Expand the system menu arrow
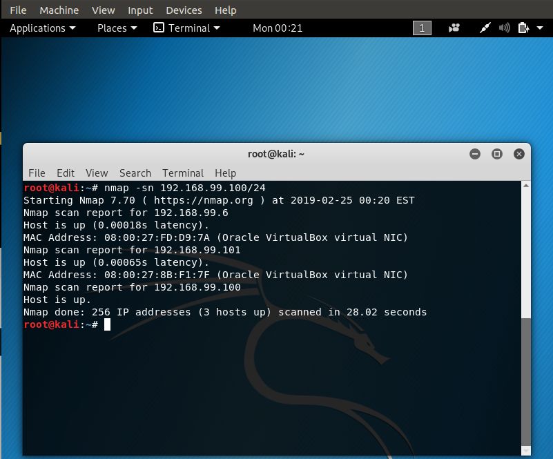This screenshot has width=553, height=459. pos(540,28)
